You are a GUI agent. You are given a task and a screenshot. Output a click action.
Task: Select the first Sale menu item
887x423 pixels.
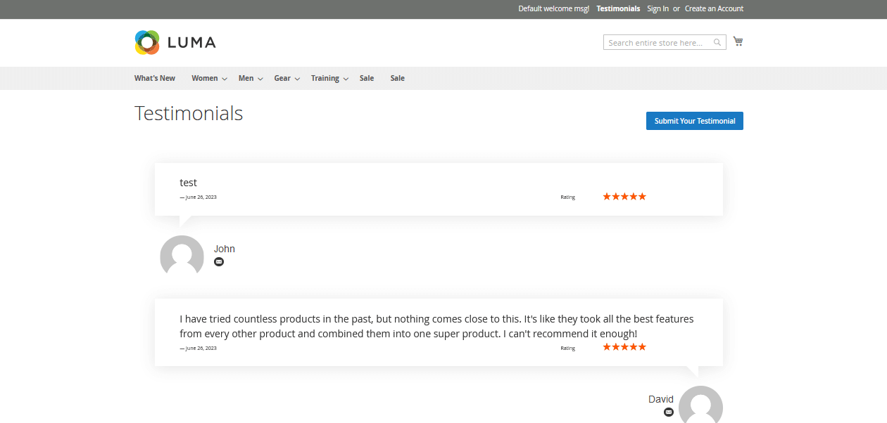(x=367, y=79)
